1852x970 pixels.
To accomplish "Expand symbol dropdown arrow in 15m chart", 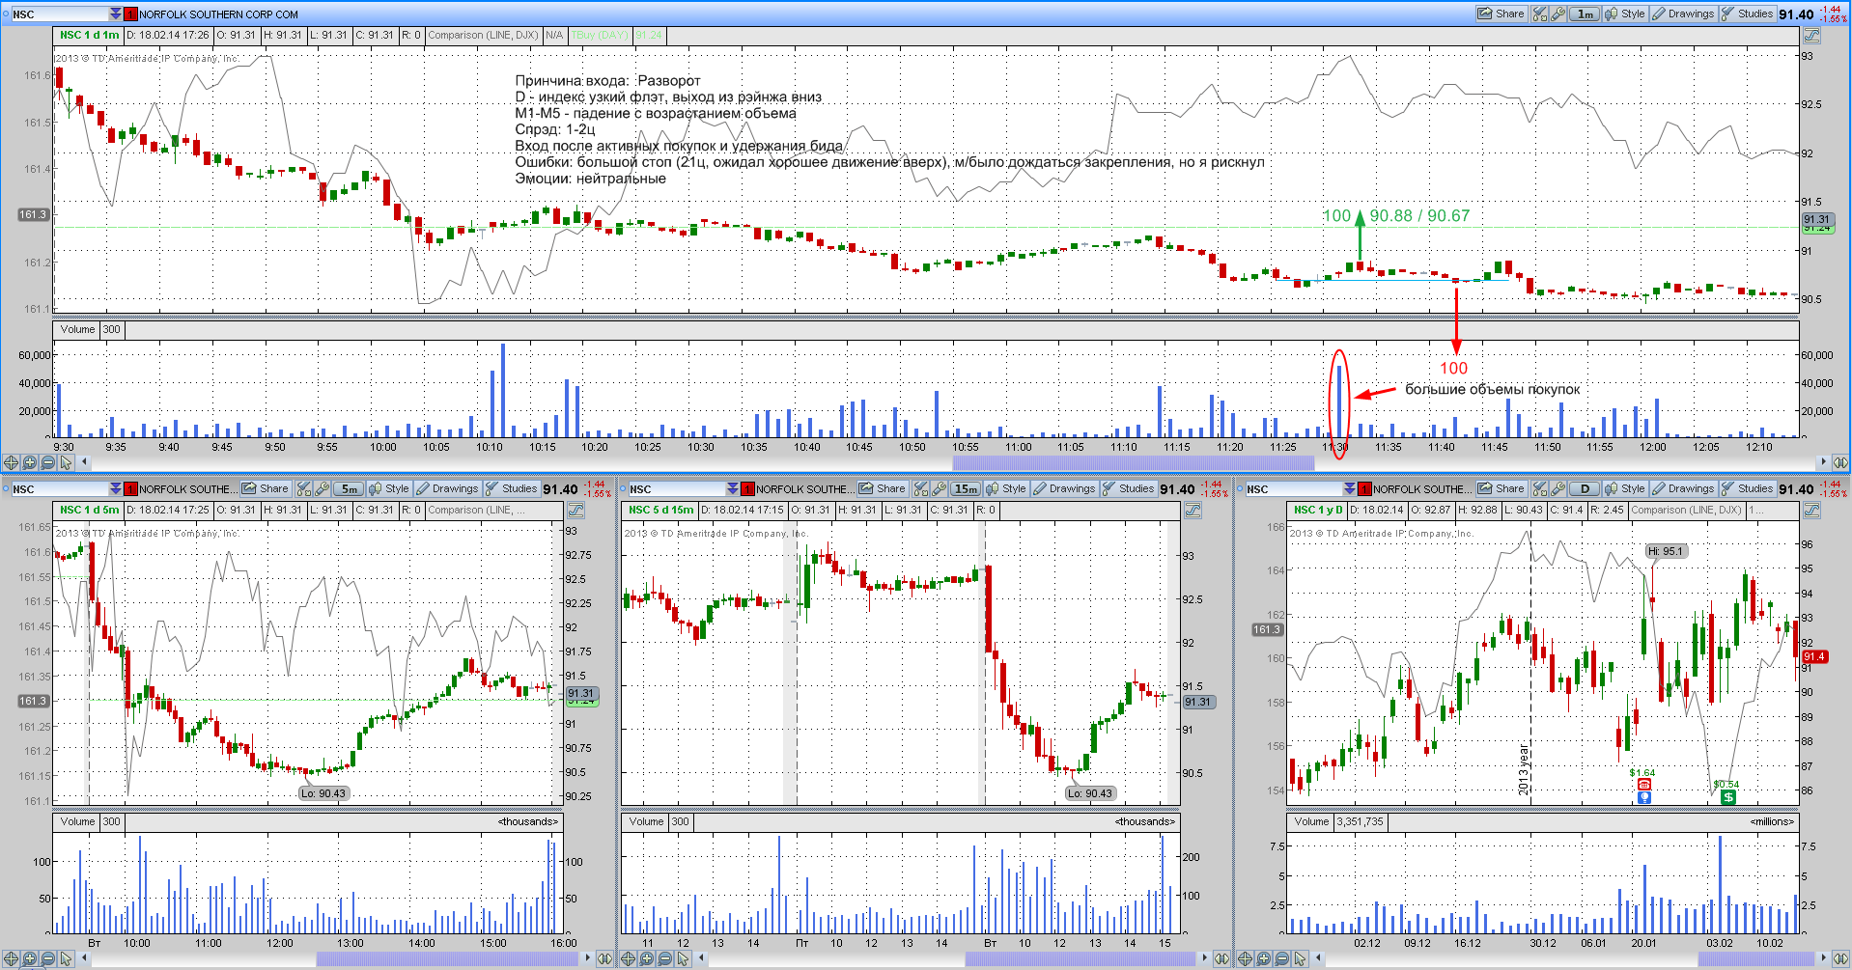I will pyautogui.click(x=733, y=488).
